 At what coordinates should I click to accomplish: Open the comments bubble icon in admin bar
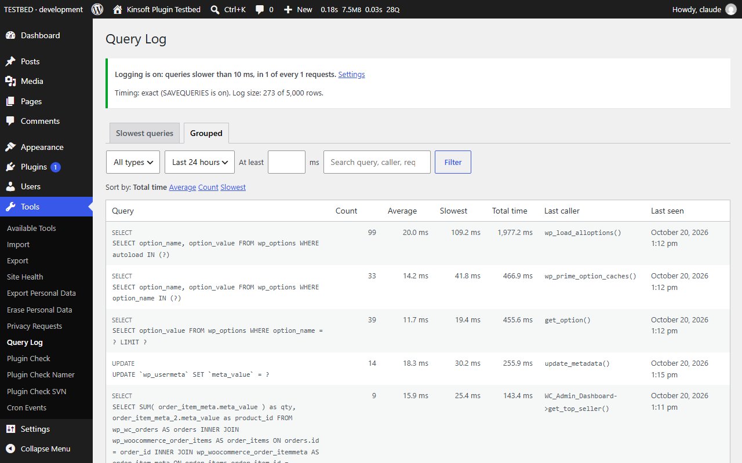pos(260,9)
